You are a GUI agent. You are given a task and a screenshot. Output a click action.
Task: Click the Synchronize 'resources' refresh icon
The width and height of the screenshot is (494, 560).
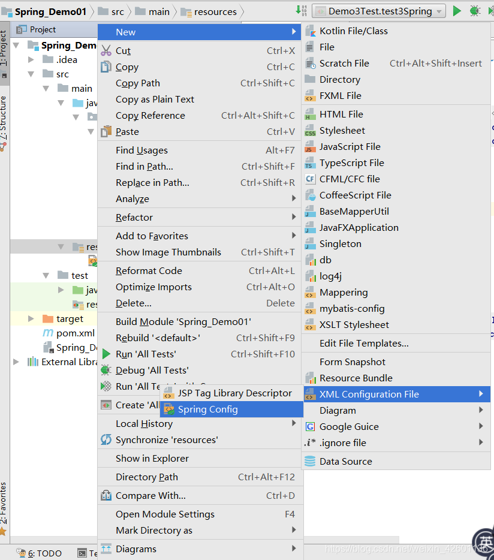pyautogui.click(x=106, y=440)
